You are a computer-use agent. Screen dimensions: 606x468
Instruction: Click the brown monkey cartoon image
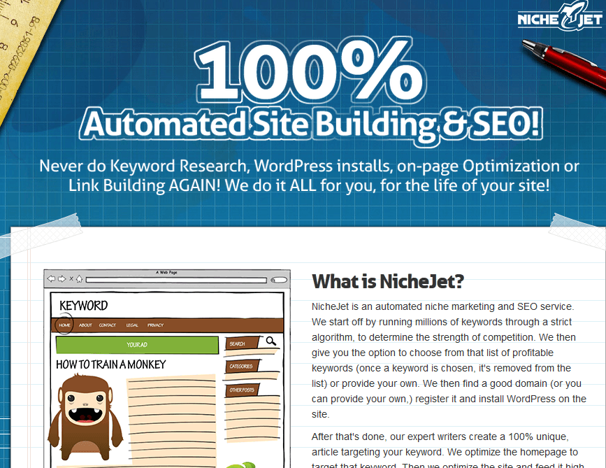(x=85, y=417)
